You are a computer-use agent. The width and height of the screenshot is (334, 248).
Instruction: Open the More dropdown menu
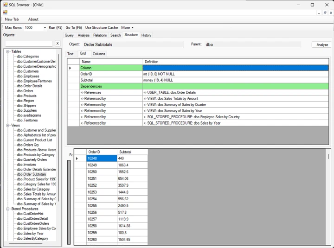tap(127, 28)
